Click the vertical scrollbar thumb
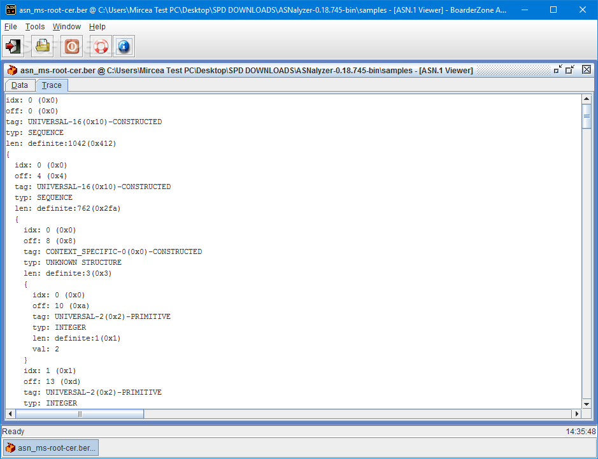 pos(587,117)
